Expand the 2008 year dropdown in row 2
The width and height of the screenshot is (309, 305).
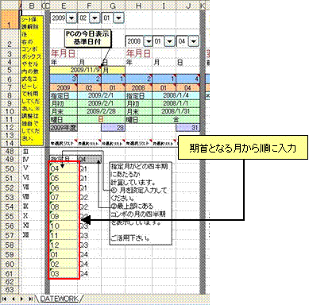tap(148, 41)
